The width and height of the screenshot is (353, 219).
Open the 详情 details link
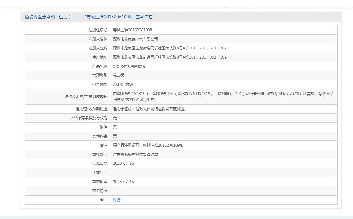(x=117, y=200)
